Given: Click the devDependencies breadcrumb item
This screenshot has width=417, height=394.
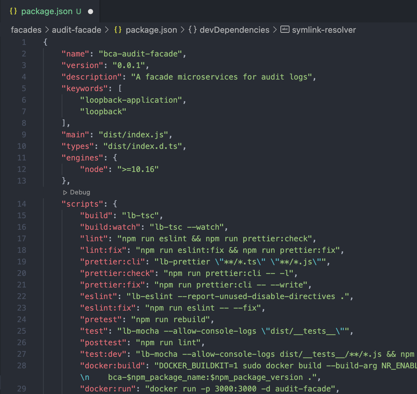Looking at the screenshot, I should [234, 30].
